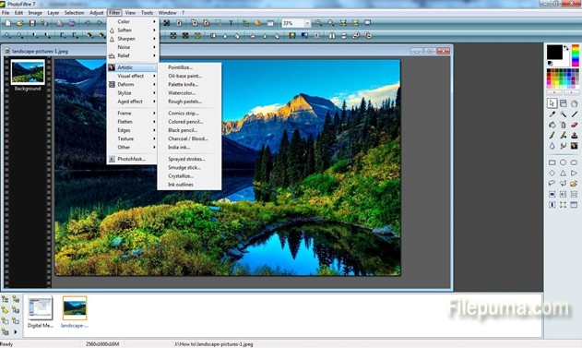582x348 pixels.
Task: Click the load shape folder icon
Action: pyautogui.click(x=575, y=183)
